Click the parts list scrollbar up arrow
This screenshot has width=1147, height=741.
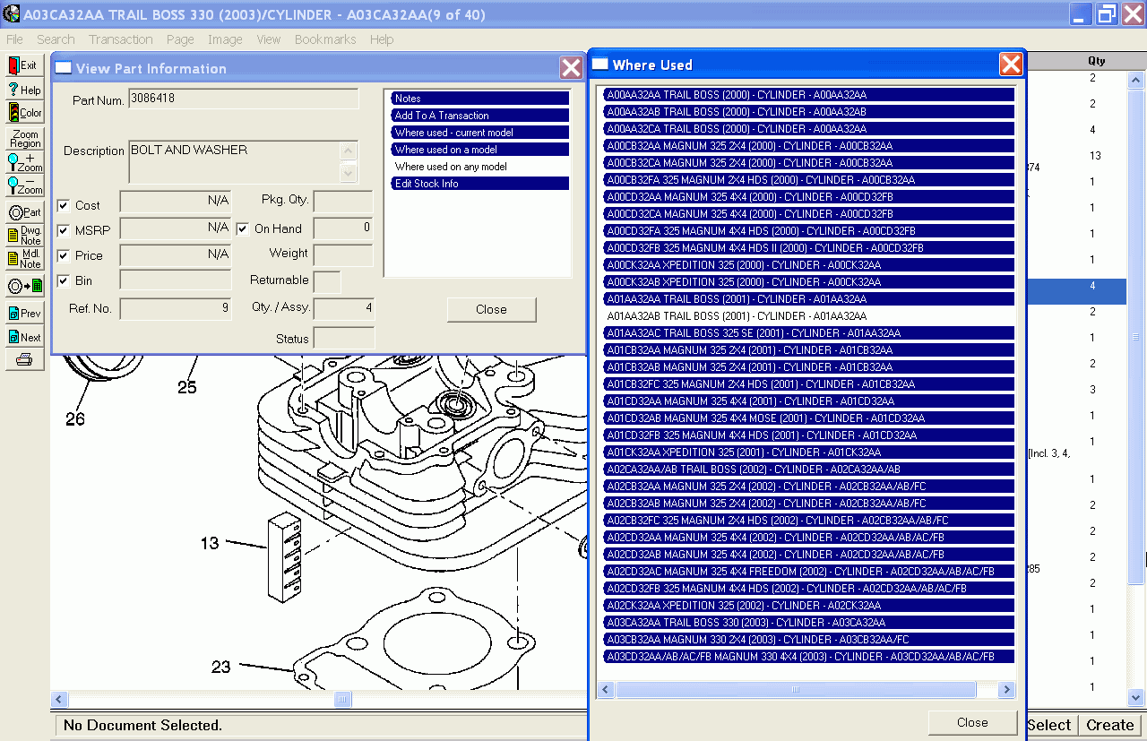[x=1136, y=81]
